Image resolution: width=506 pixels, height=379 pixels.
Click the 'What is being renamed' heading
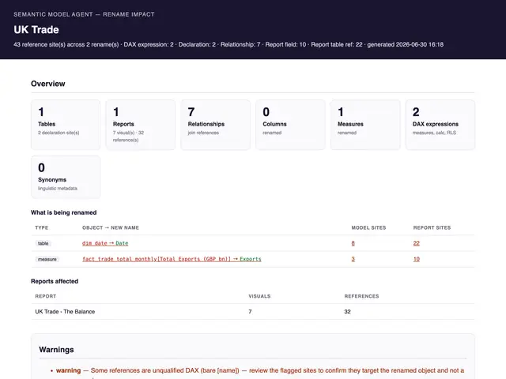(63, 212)
